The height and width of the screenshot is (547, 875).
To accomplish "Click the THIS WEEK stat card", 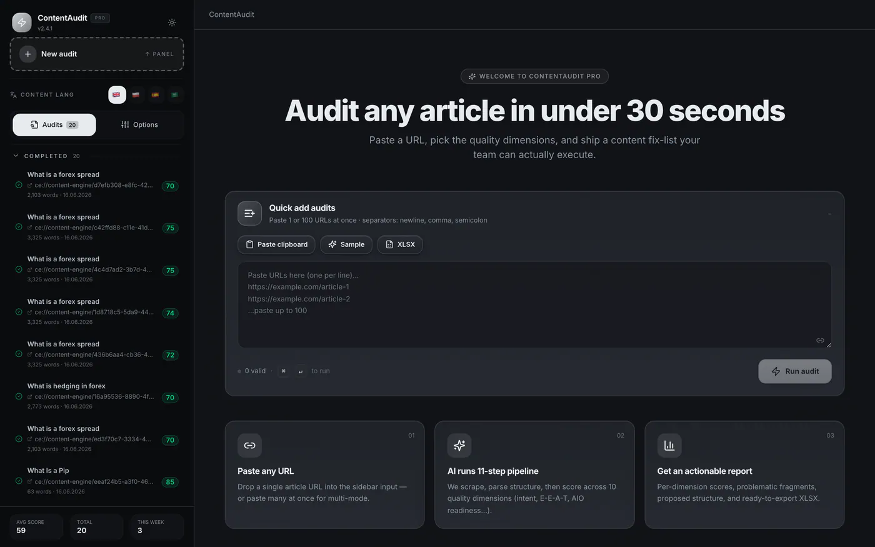I will [x=157, y=526].
